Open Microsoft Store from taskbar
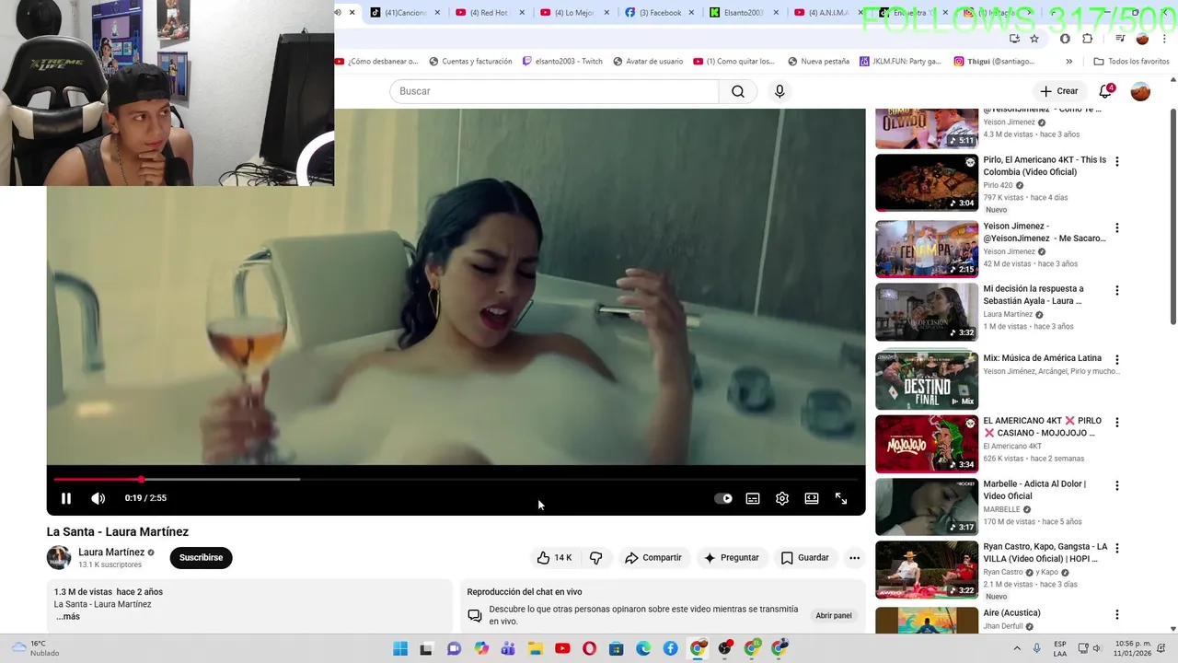1178x663 pixels. (617, 648)
